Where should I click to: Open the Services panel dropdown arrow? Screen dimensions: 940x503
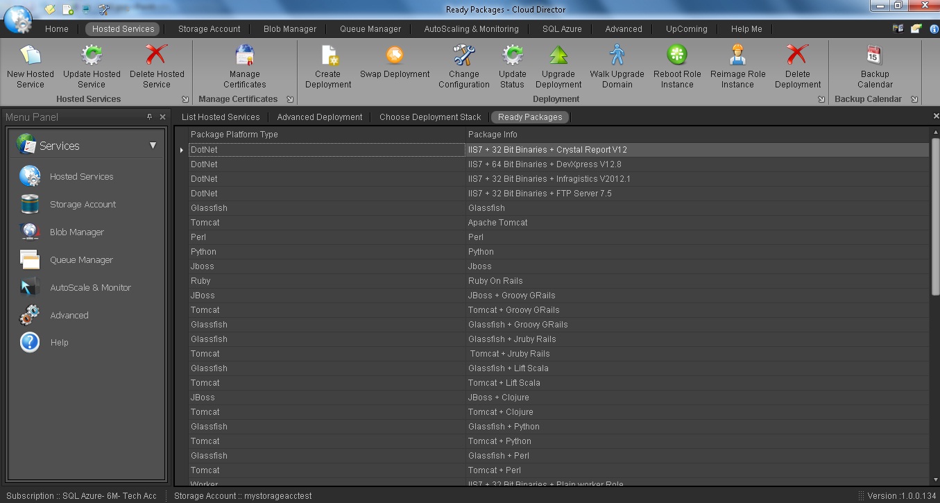click(x=152, y=146)
